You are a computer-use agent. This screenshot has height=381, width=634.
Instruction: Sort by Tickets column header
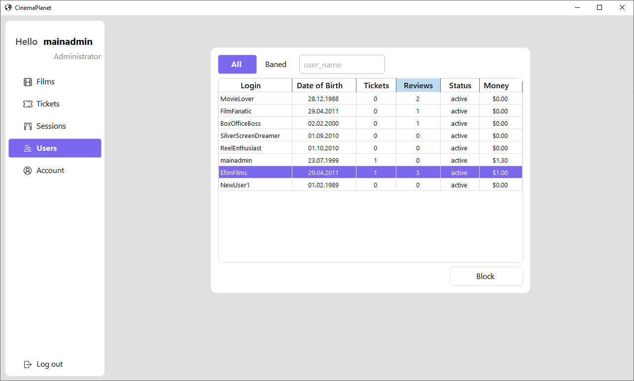tap(376, 86)
